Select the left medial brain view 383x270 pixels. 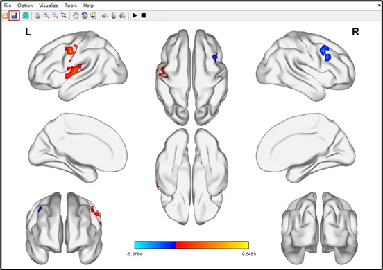click(x=78, y=147)
